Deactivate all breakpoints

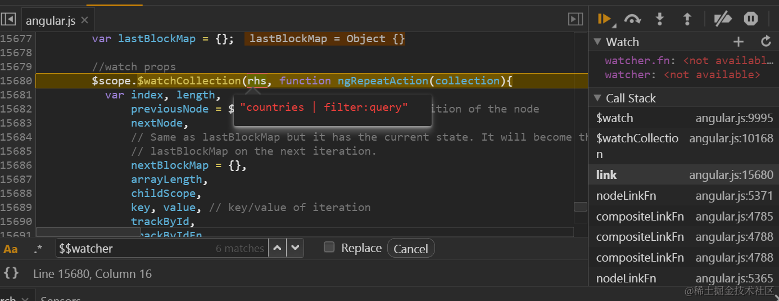(x=723, y=19)
